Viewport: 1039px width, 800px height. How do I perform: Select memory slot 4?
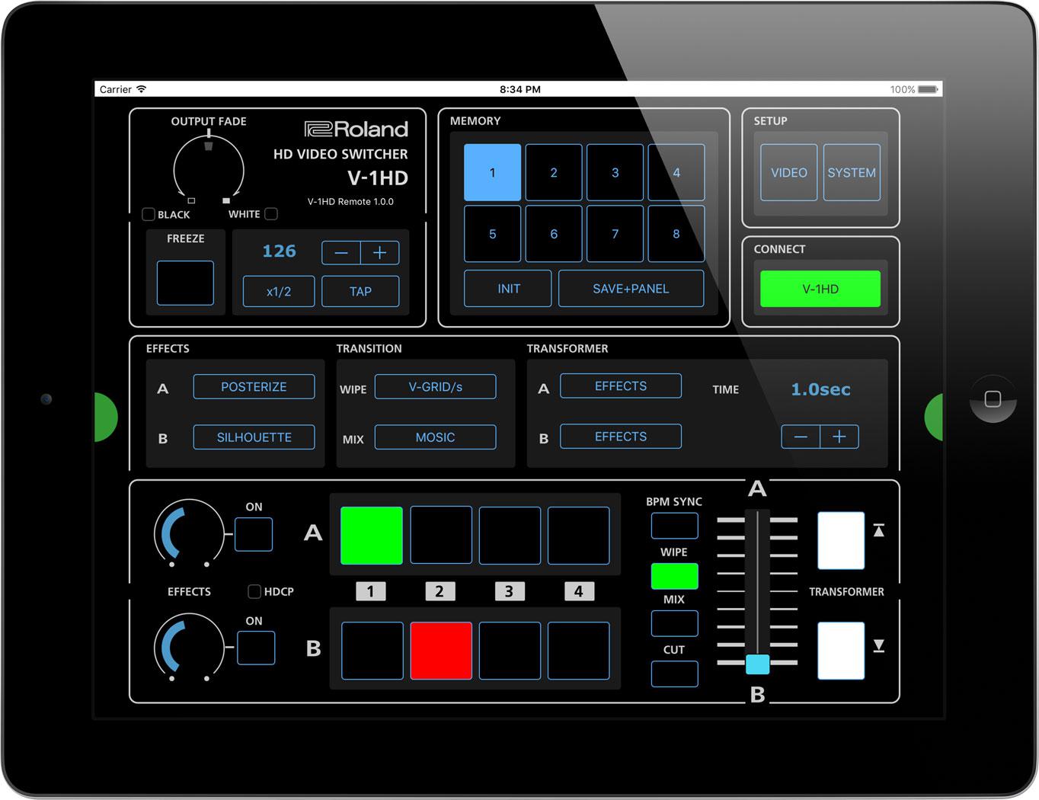click(676, 172)
